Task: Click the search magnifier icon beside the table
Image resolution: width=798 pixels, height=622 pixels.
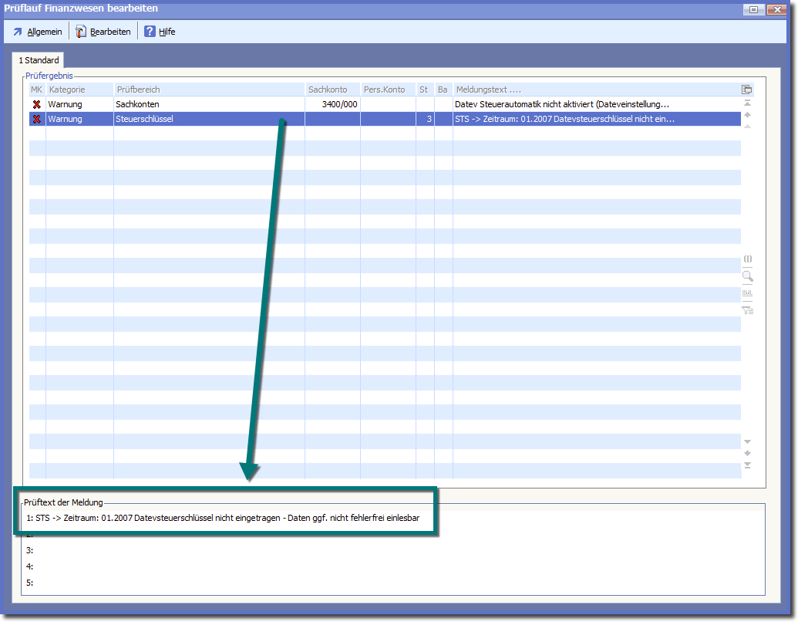Action: point(746,276)
